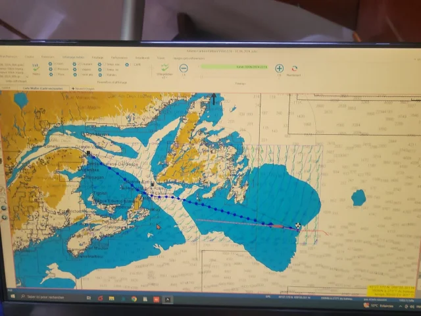Click the Maintenant refresh icon
The height and width of the screenshot is (316, 421).
[294, 68]
